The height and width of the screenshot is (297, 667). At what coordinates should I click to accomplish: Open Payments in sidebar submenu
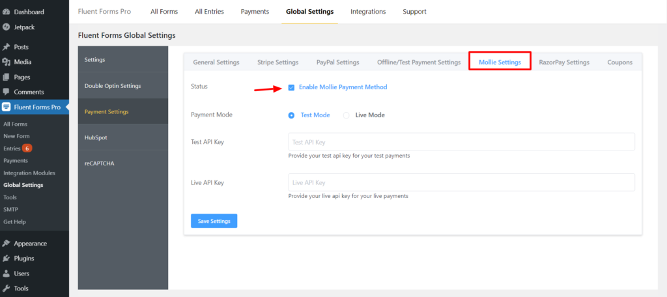pos(16,160)
